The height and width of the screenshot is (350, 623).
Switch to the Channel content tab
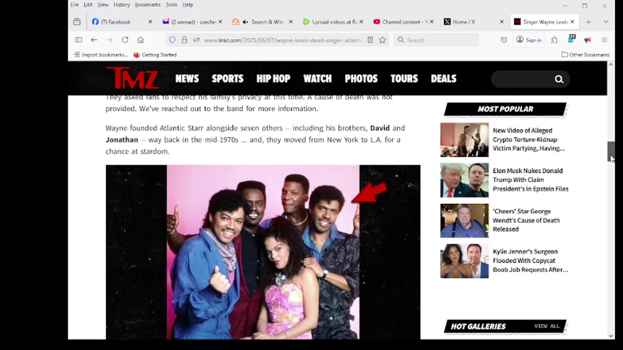coord(403,22)
